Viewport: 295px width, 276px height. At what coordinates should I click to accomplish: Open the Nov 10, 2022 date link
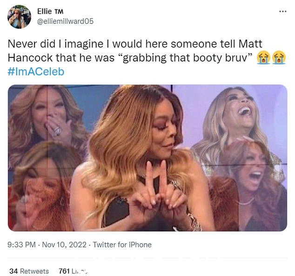pyautogui.click(x=64, y=245)
